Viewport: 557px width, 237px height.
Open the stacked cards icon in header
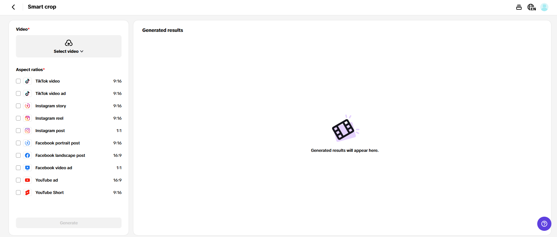tap(519, 7)
